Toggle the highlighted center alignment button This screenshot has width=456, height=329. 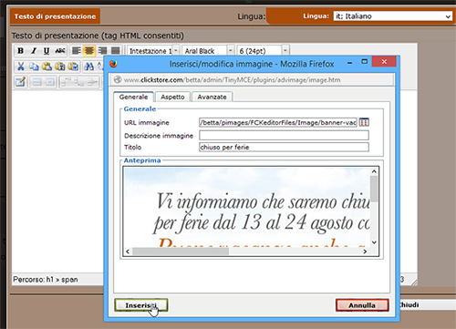[x=89, y=51]
